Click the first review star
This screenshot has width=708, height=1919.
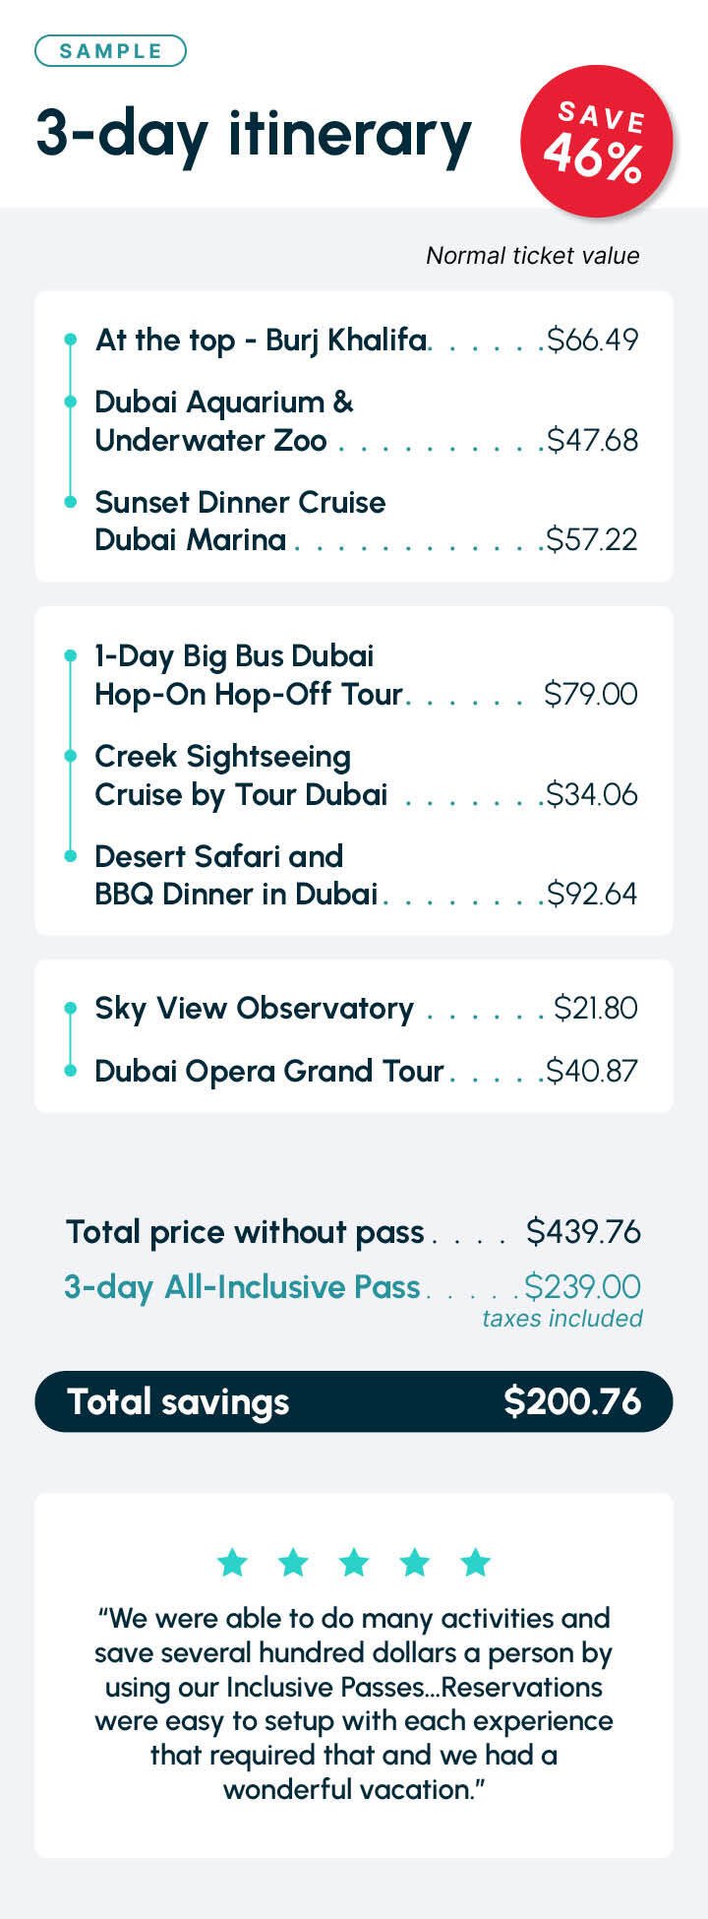coord(232,1561)
